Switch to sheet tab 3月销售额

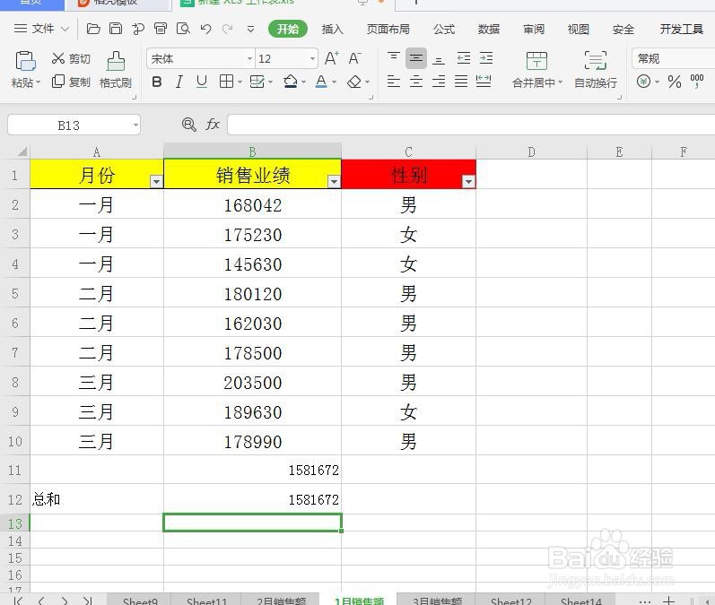(437, 601)
